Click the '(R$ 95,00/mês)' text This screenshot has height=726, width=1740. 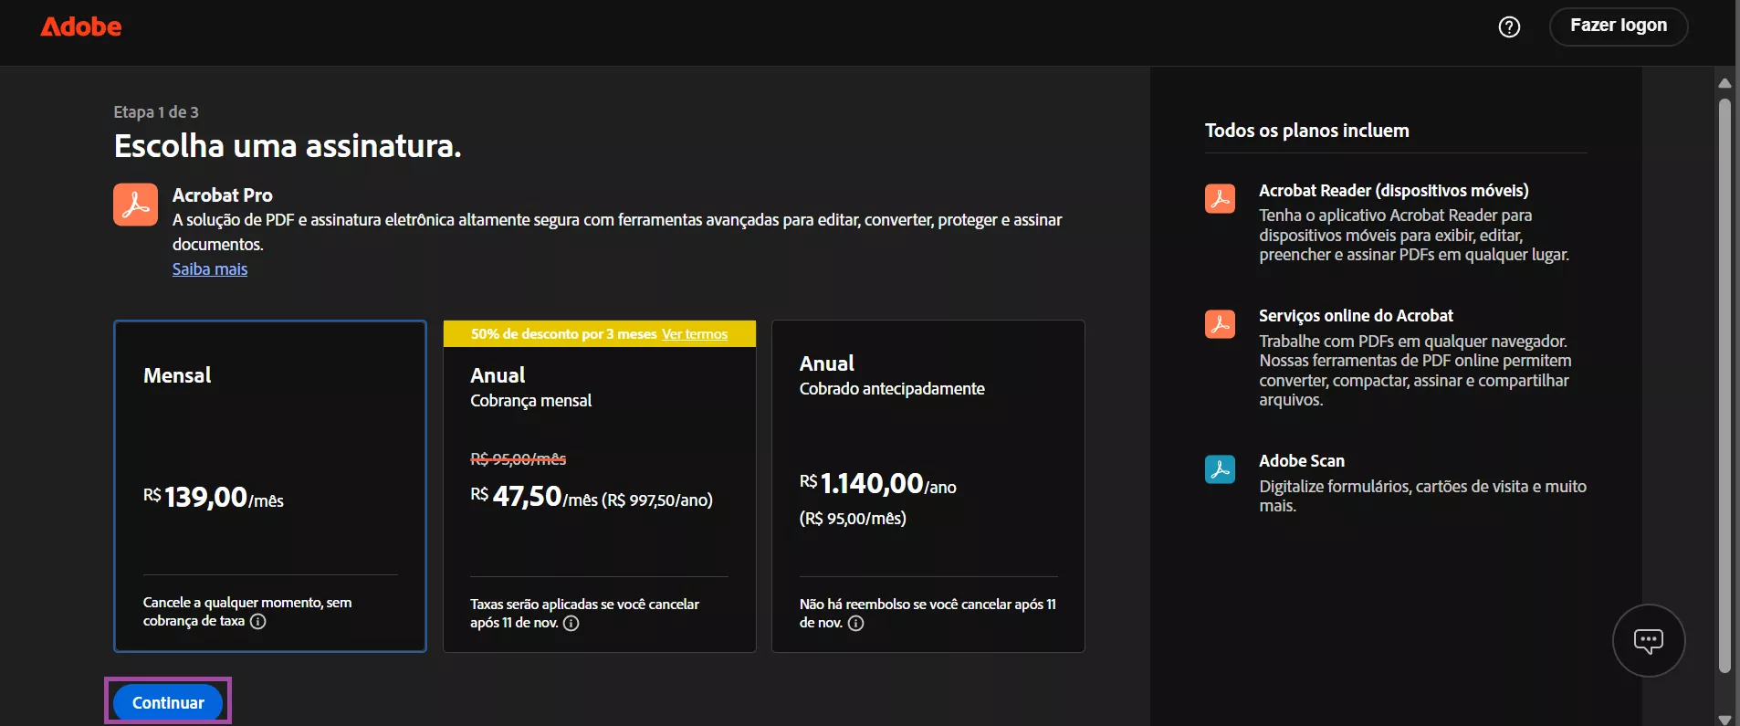(x=853, y=519)
